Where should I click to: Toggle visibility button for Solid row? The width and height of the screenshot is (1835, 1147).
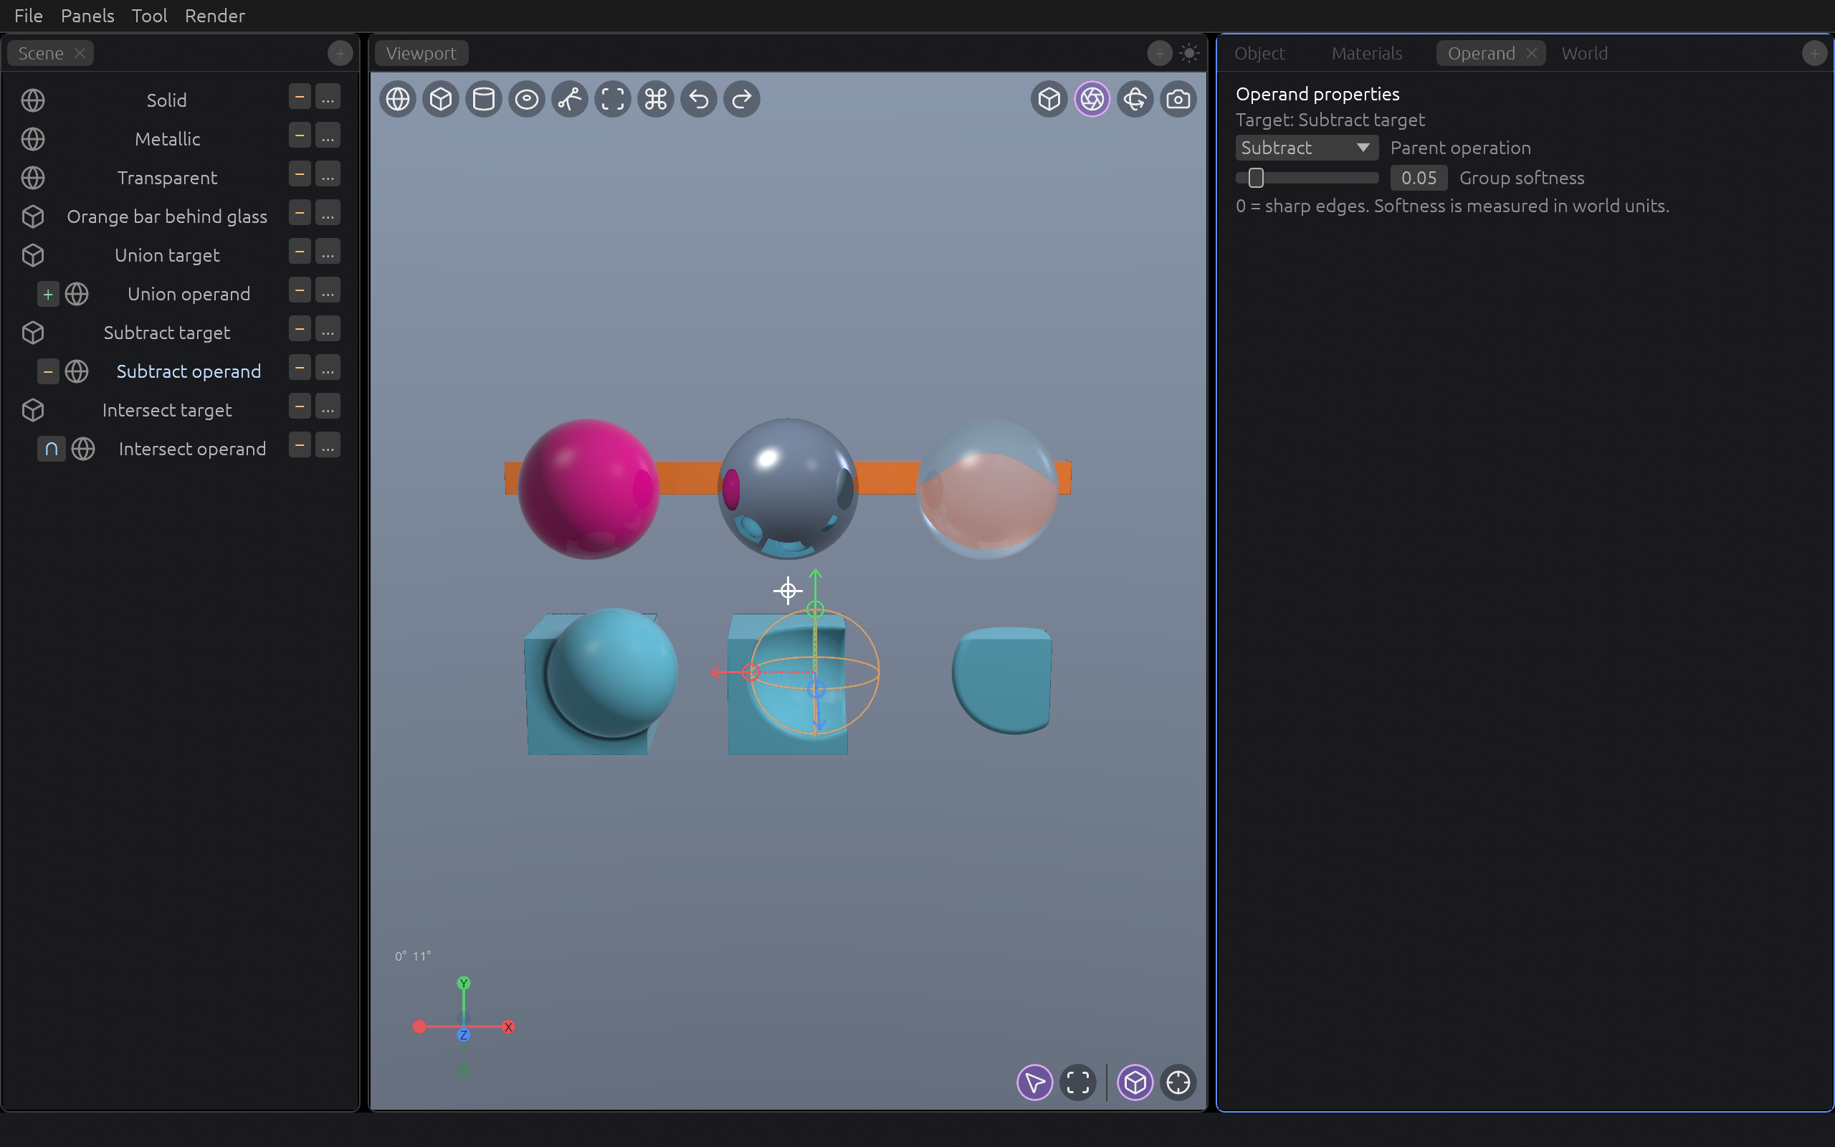pyautogui.click(x=300, y=97)
